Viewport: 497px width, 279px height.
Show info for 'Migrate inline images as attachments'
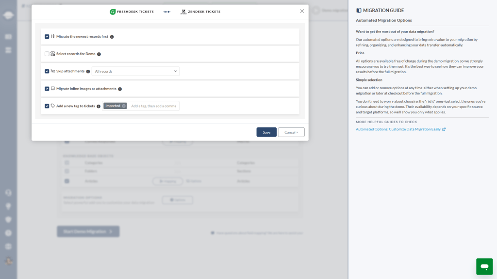(x=120, y=89)
